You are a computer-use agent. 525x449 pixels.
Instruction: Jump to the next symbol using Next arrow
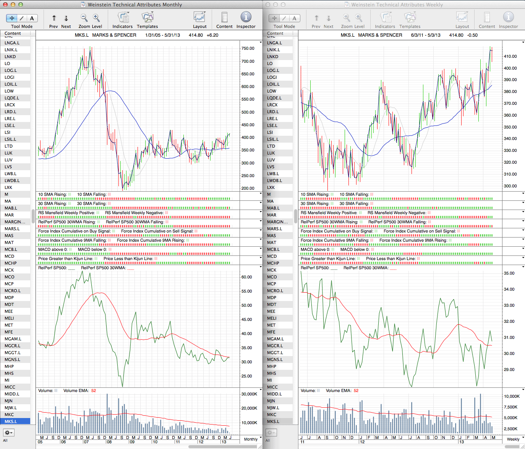(x=66, y=18)
